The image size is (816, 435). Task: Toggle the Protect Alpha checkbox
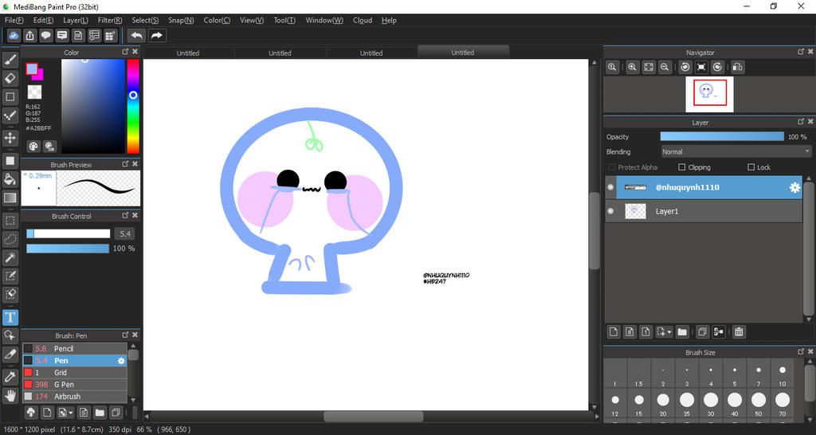click(611, 167)
